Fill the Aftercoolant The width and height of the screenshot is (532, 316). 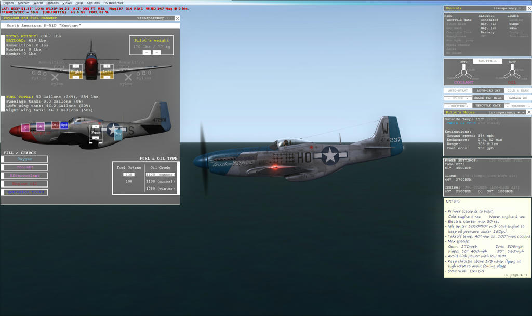(x=25, y=176)
